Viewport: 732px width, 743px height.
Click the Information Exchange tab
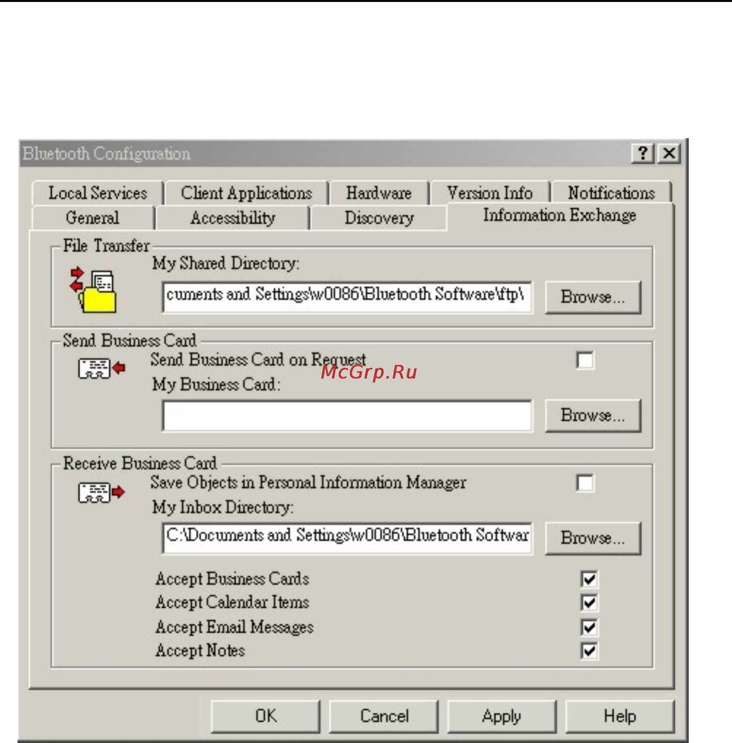click(x=560, y=216)
